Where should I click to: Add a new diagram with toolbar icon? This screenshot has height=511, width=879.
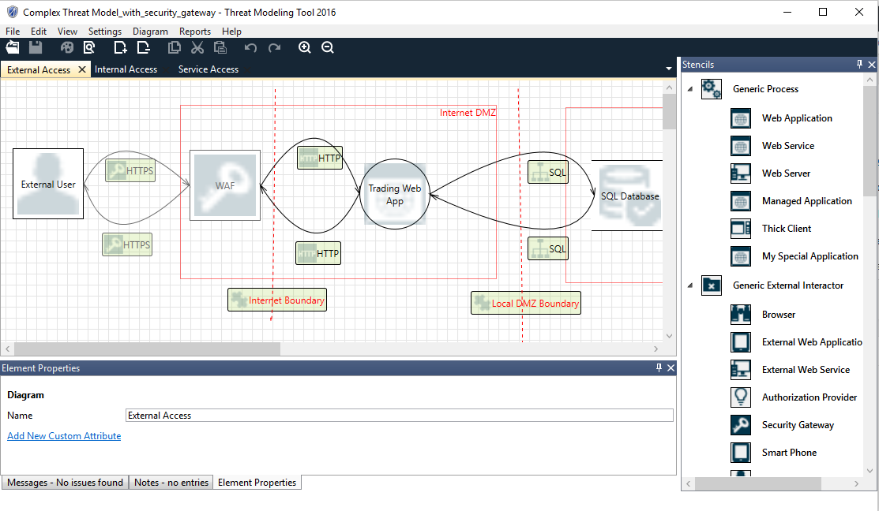120,47
